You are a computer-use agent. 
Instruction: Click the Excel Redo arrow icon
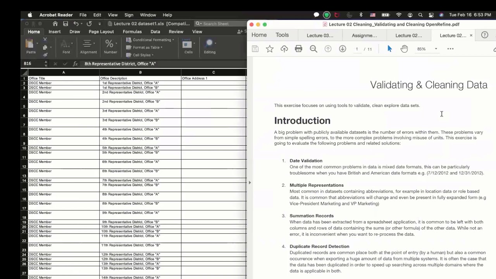[89, 24]
